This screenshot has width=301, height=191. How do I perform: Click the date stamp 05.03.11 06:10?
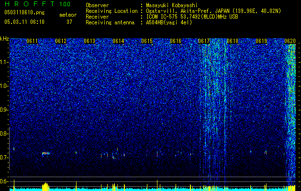pos(24,22)
